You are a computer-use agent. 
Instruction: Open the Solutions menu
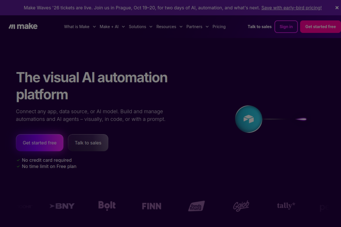tap(138, 27)
